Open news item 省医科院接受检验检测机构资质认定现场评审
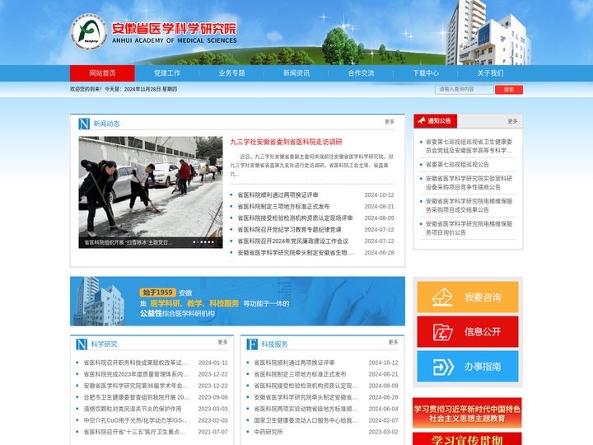Image resolution: width=593 pixels, height=445 pixels. 295,218
